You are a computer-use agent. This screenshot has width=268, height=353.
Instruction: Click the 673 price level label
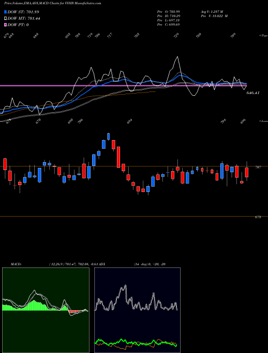(258, 217)
